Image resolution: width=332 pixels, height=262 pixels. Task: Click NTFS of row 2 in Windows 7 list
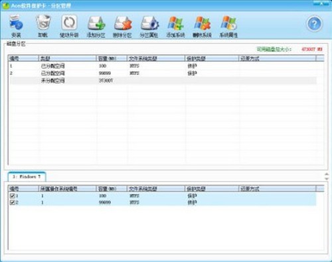click(x=134, y=202)
